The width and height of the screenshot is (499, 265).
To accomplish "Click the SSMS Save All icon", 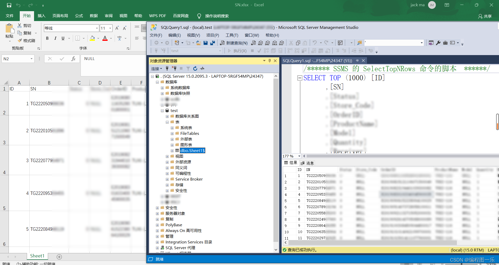I will (x=213, y=43).
